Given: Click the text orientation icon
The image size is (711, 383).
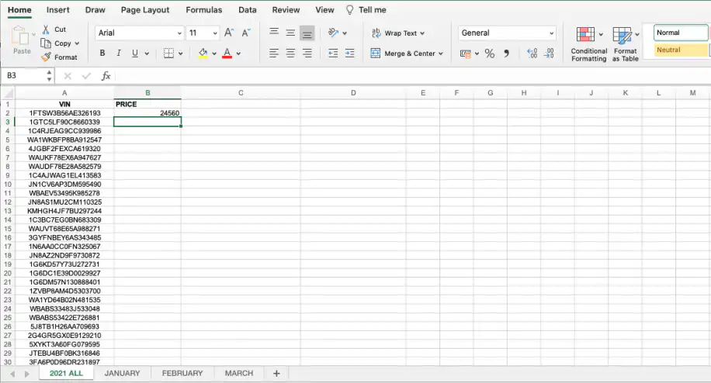Looking at the screenshot, I should click(333, 33).
